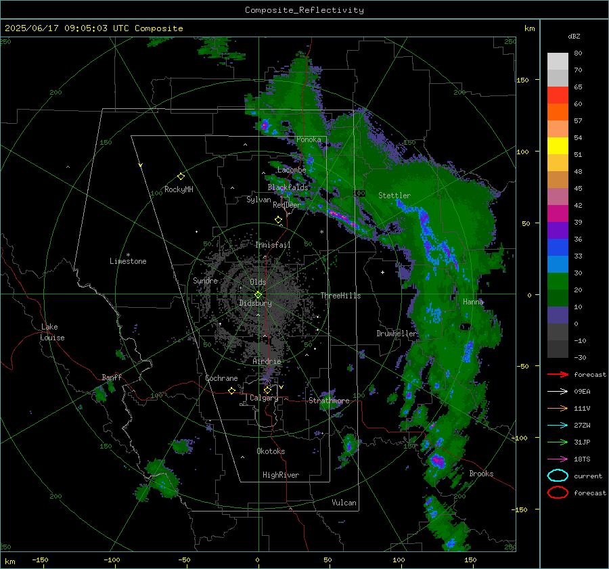Click the Strathmore city label
This screenshot has width=609, height=569.
tap(329, 401)
